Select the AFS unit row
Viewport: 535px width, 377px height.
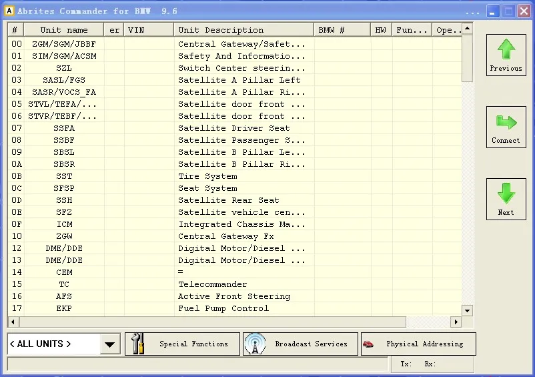[235, 296]
